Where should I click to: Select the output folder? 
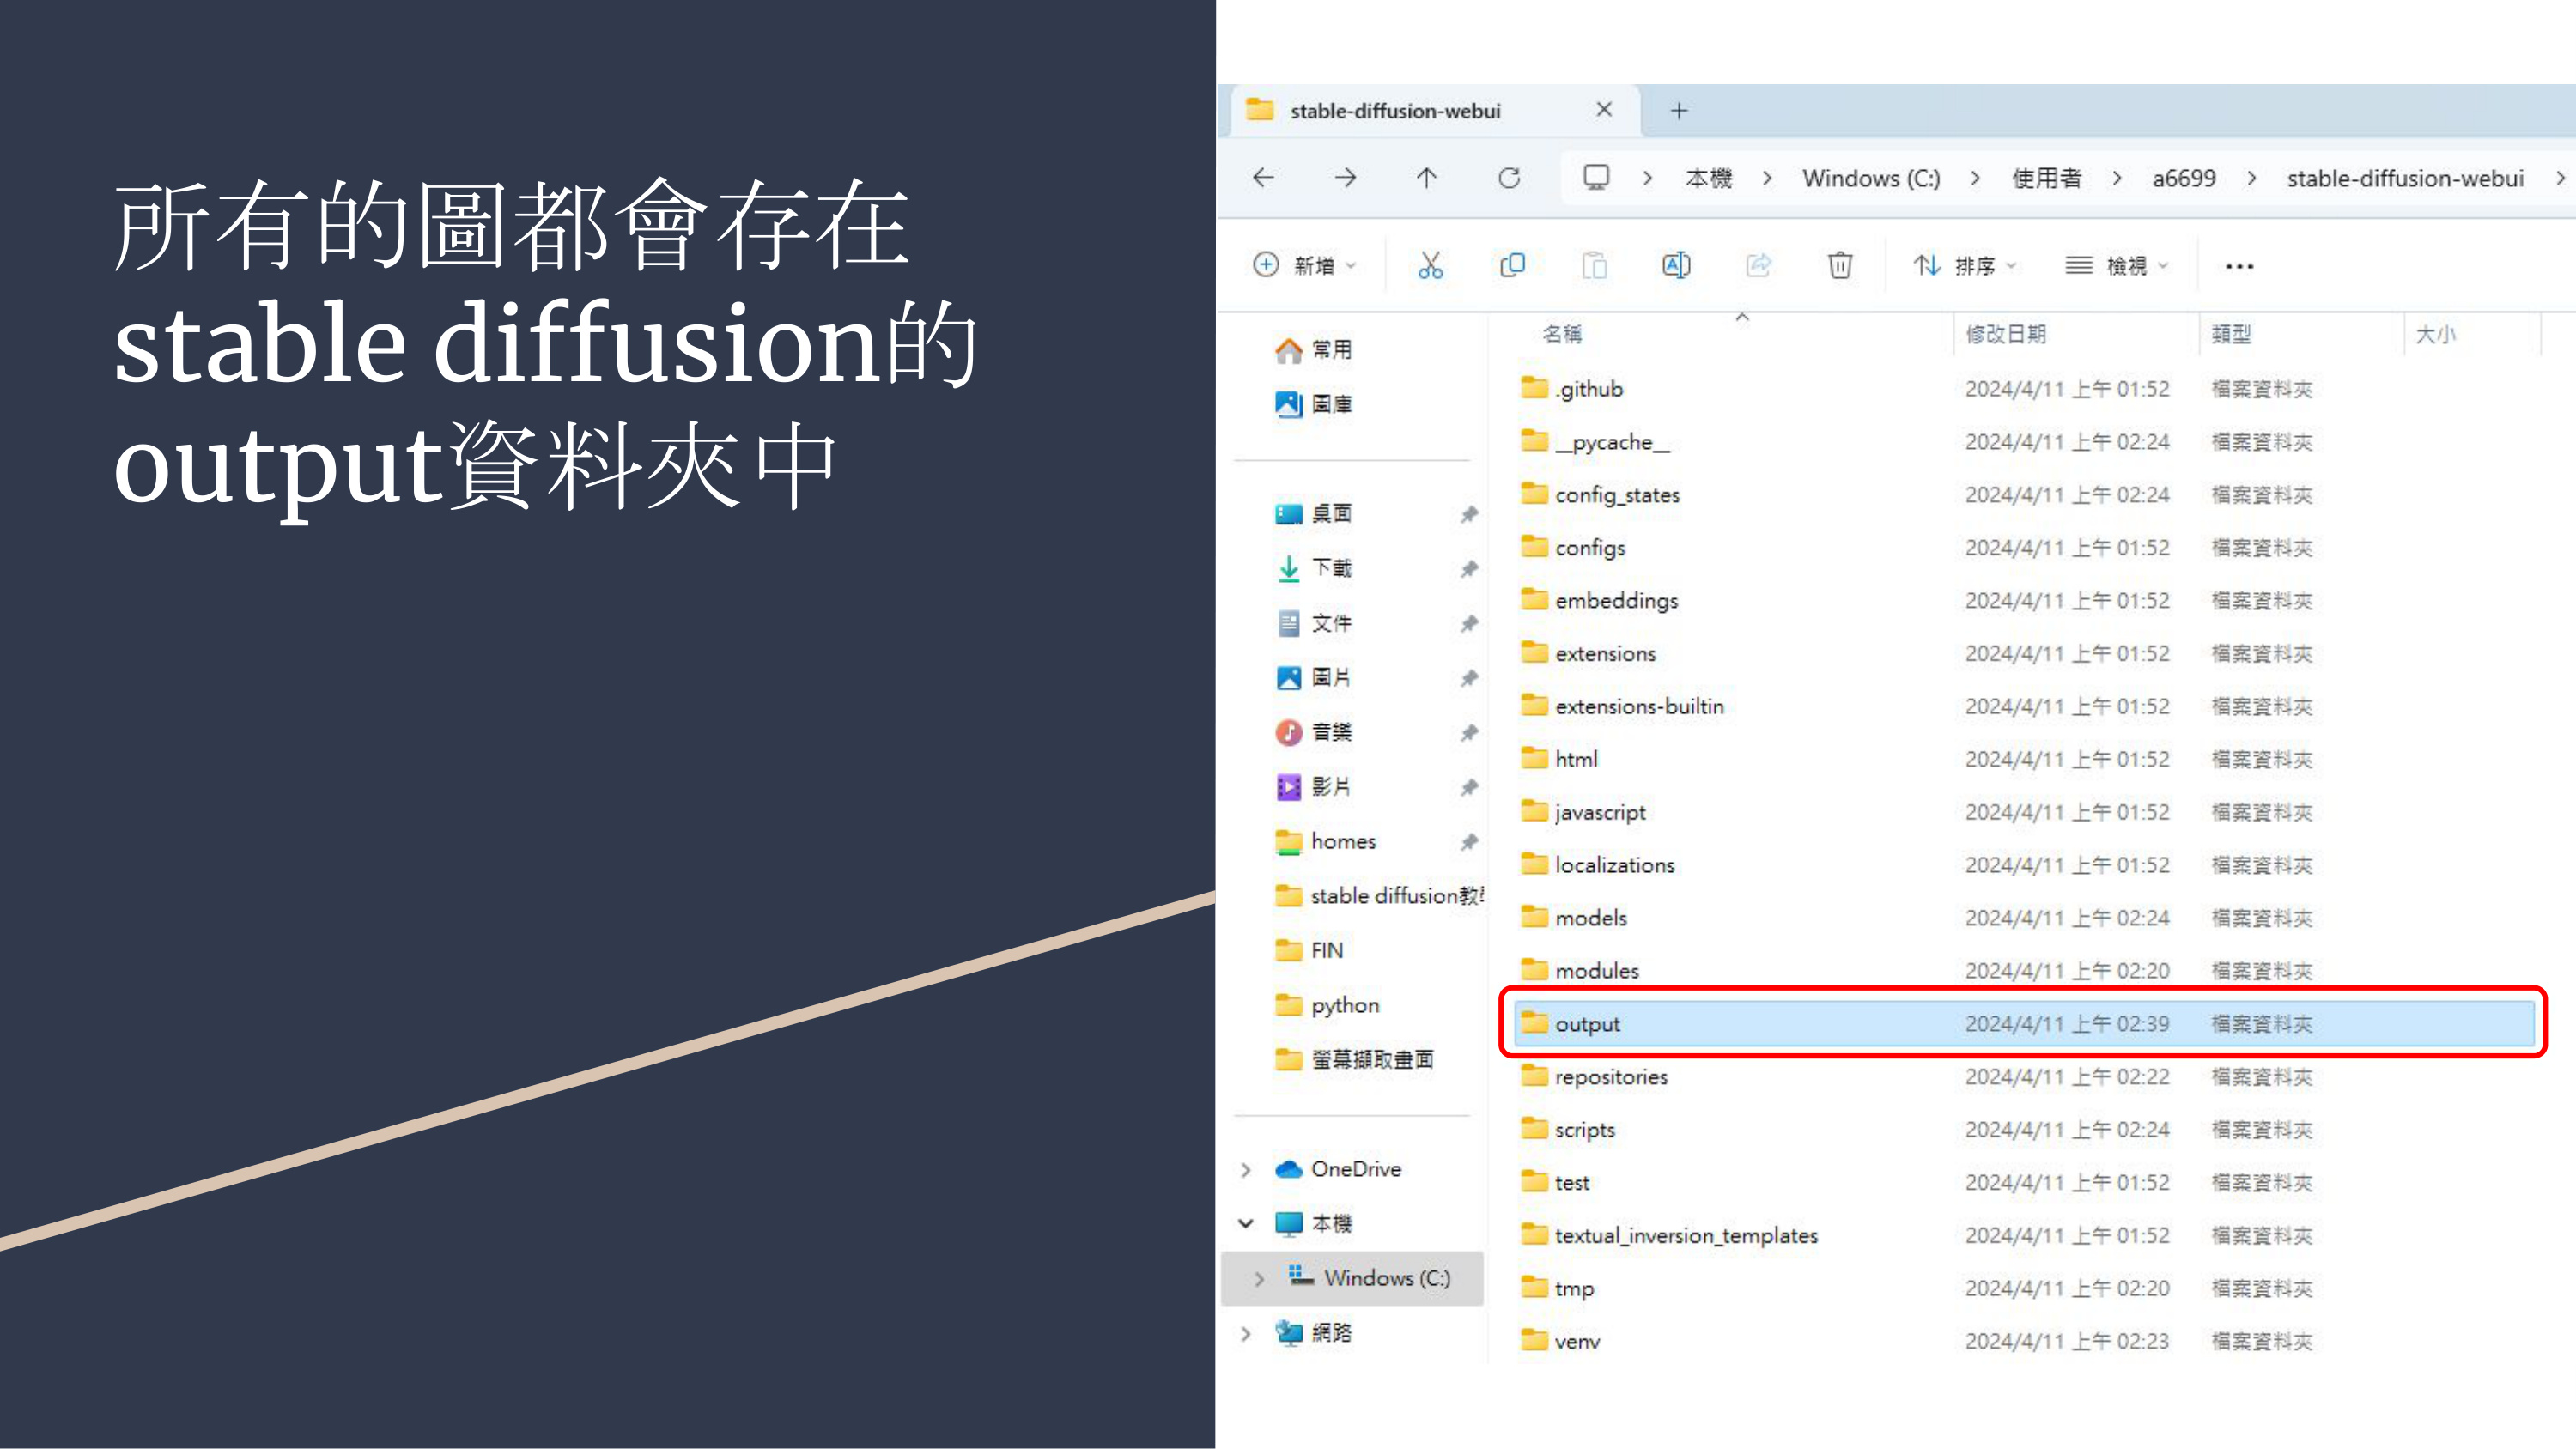click(2024, 1023)
